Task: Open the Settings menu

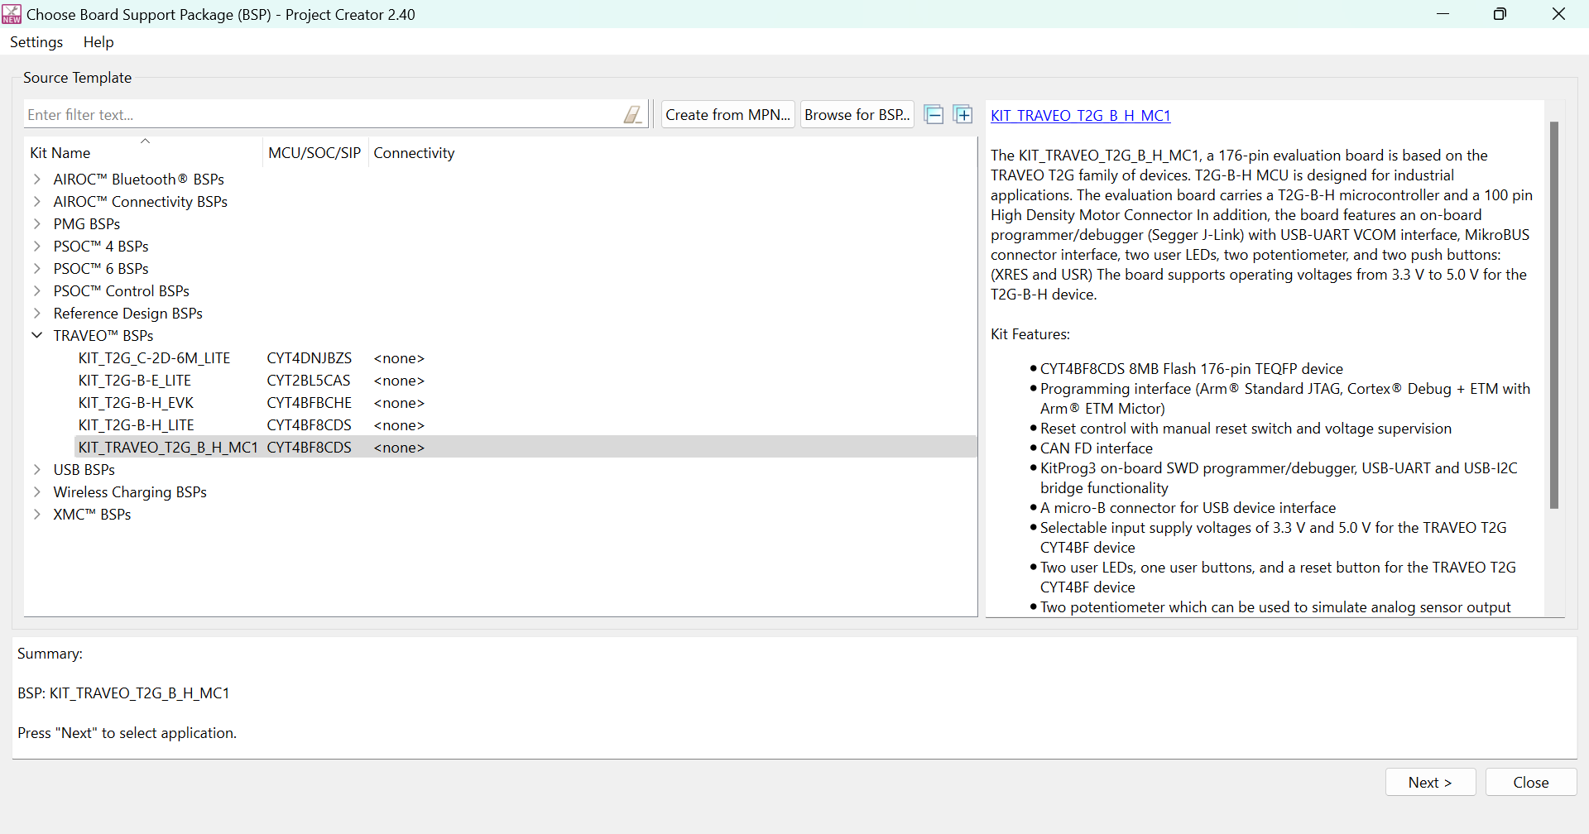Action: (x=36, y=42)
